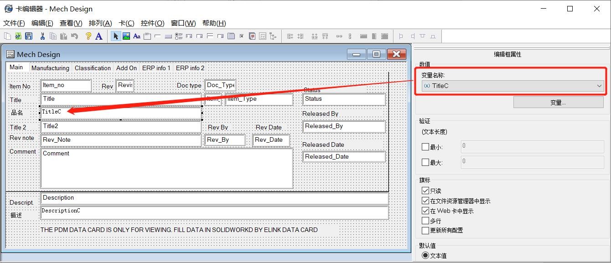Image resolution: width=611 pixels, height=263 pixels.
Task: Select the Title2 edit field
Action: (121, 127)
